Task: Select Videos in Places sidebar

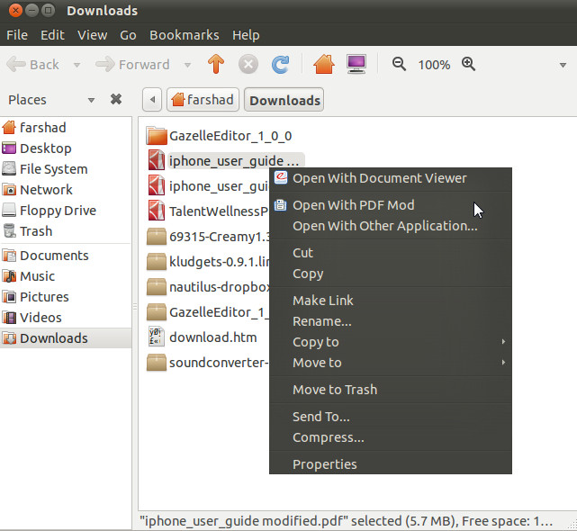Action: pyautogui.click(x=66, y=317)
